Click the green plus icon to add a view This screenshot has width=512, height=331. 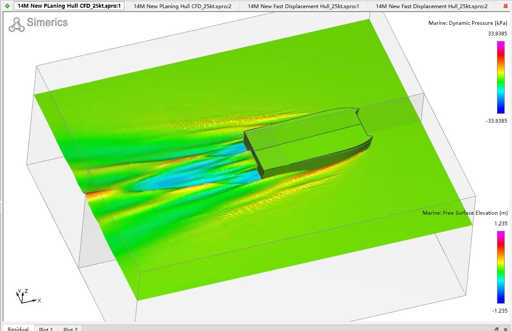tap(7, 6)
